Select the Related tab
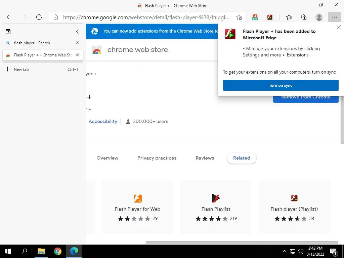 [242, 158]
